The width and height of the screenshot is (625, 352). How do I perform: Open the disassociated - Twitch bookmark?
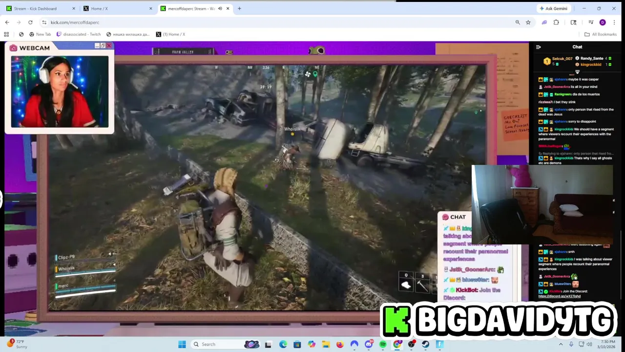79,34
